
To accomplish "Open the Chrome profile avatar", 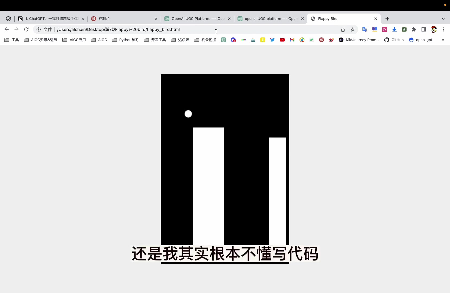I will pyautogui.click(x=434, y=29).
